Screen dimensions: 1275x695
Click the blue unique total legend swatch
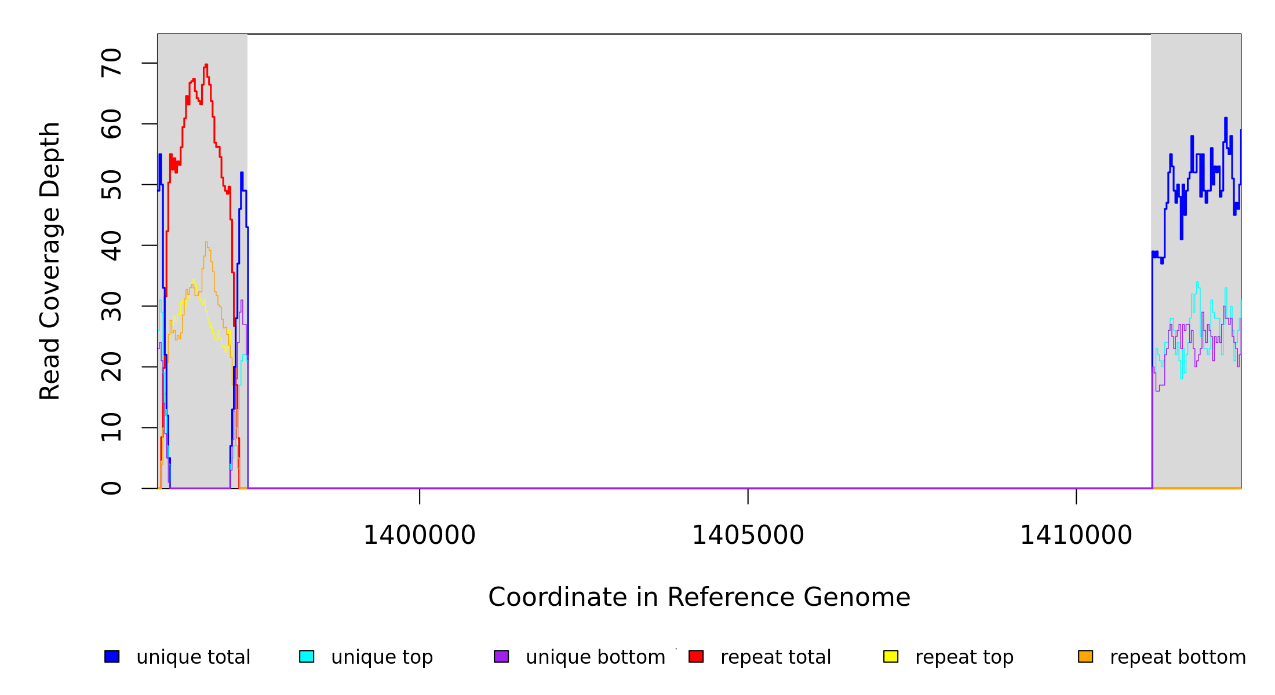112,656
